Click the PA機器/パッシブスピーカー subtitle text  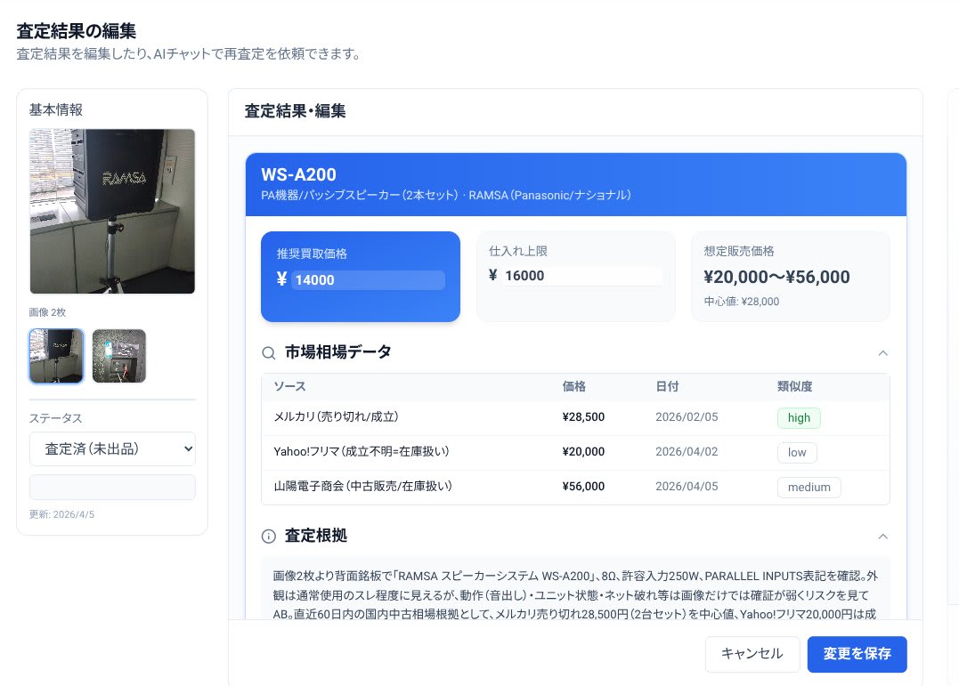[x=446, y=196]
